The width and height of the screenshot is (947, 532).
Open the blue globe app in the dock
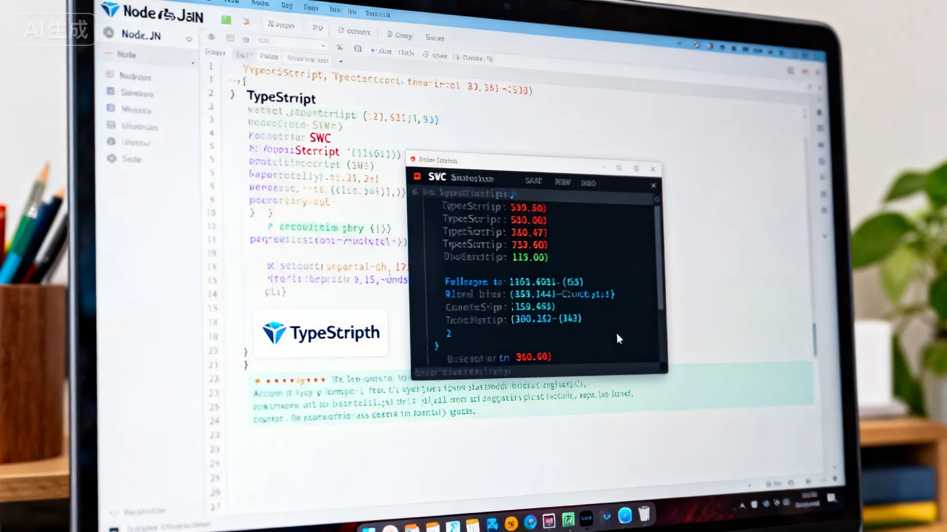pyautogui.click(x=530, y=522)
